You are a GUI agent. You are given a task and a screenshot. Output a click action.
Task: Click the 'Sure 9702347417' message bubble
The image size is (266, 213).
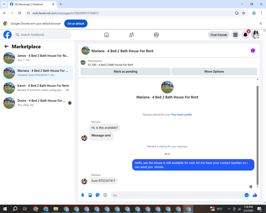[x=103, y=181]
